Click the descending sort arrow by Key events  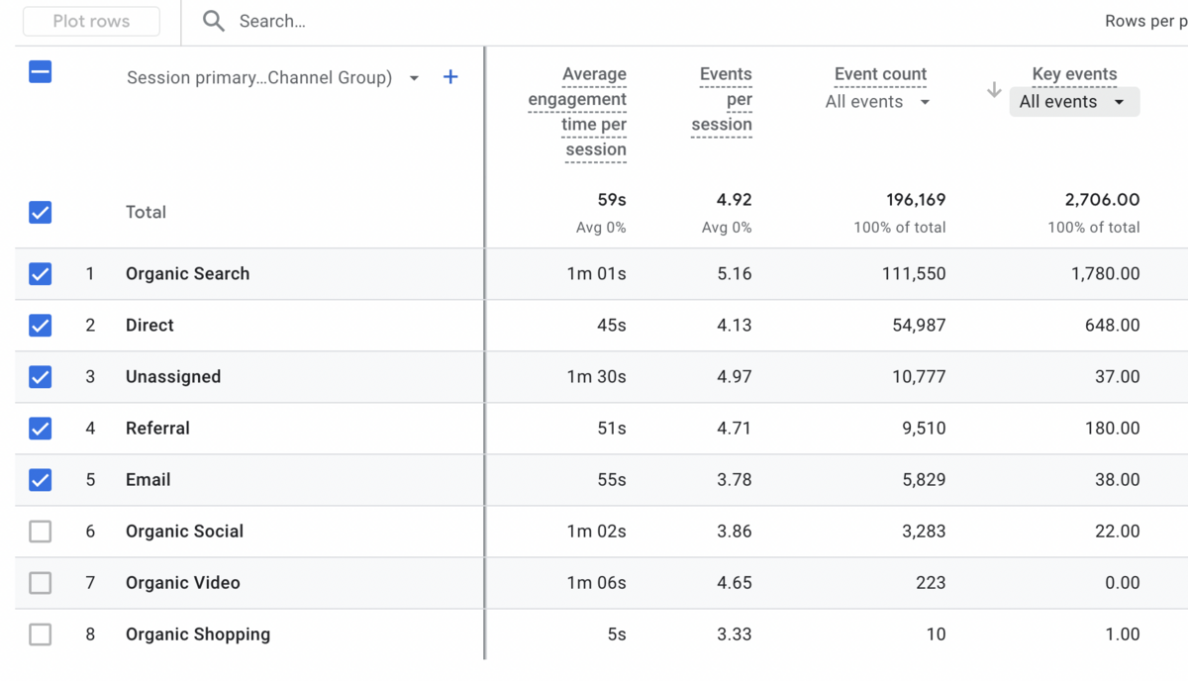pos(994,90)
